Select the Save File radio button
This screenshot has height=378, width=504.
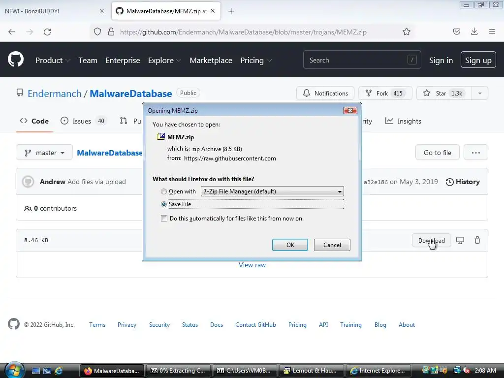pos(164,204)
